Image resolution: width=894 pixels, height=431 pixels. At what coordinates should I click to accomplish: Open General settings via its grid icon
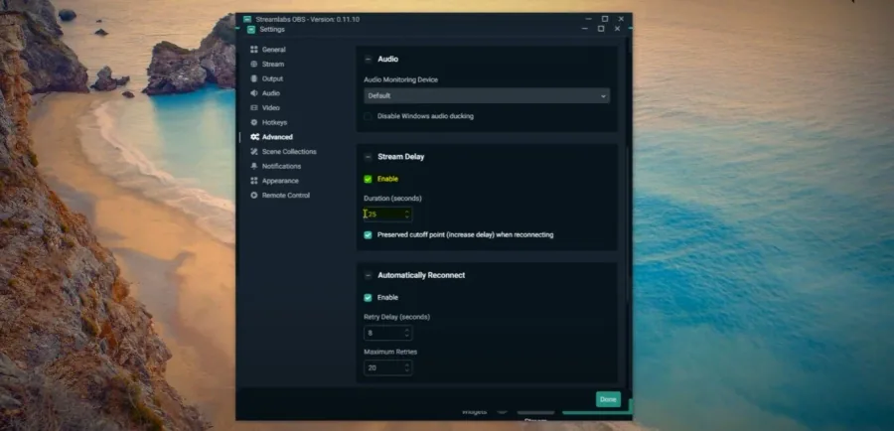point(254,50)
